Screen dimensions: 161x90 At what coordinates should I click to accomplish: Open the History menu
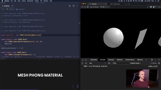(24, 1)
